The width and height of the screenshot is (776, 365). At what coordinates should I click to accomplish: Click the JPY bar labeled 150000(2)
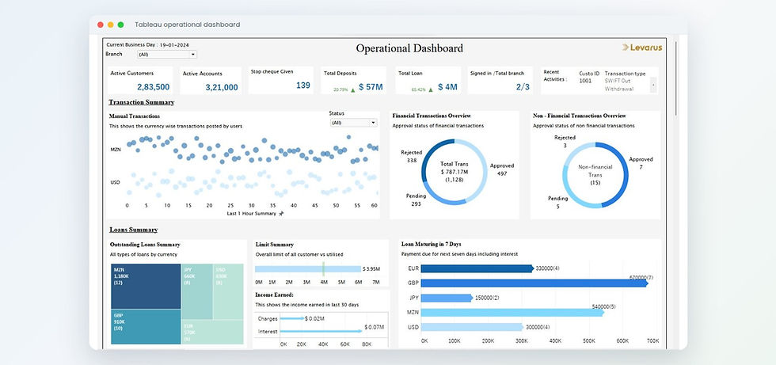[x=447, y=298]
